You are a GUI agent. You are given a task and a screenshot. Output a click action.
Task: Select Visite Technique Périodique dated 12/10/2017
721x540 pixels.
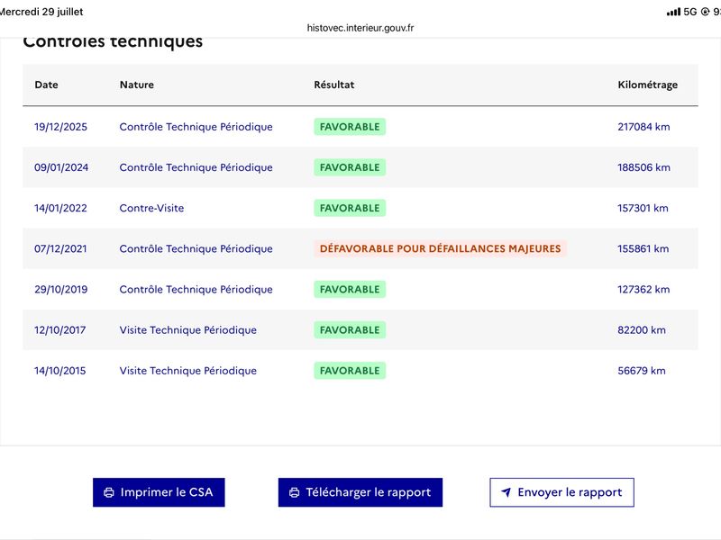pyautogui.click(x=187, y=330)
